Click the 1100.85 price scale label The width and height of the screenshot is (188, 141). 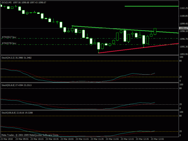click(x=184, y=16)
